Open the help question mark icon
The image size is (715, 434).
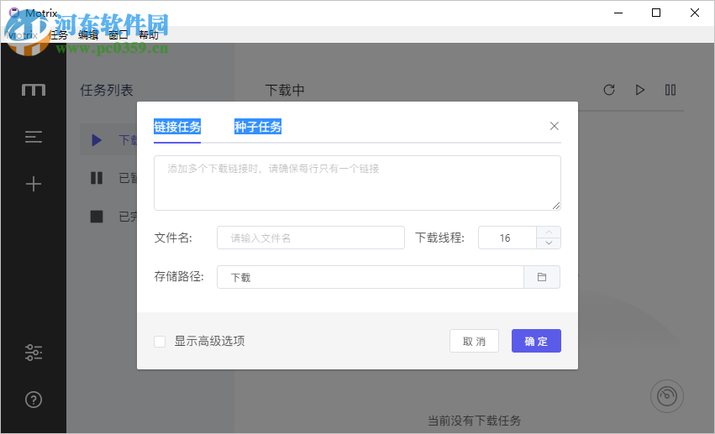click(x=34, y=400)
